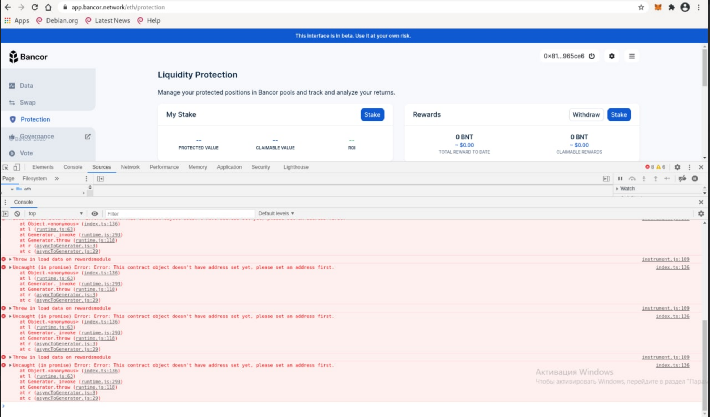Toggle pause on exceptions
Image resolution: width=710 pixels, height=417 pixels.
tap(695, 179)
